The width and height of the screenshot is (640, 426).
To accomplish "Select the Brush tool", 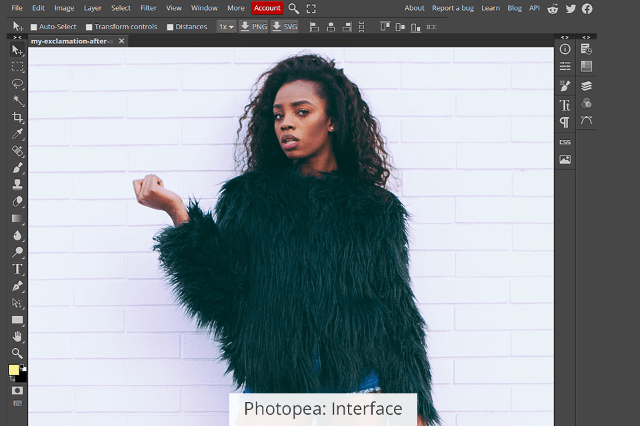I will tap(18, 168).
